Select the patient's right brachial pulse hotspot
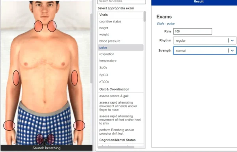Viewport: 237px width, 152px height. (x=16, y=78)
